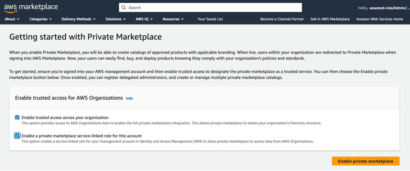This screenshot has height=171, width=410.
Task: Open the About menu dropdown arrow
Action: coord(19,19)
